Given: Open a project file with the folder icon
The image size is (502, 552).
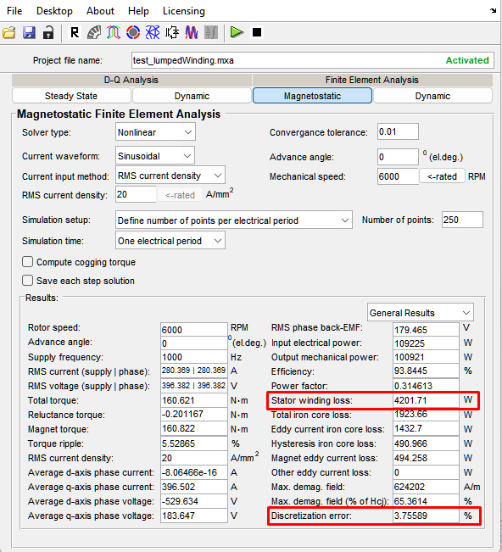Looking at the screenshot, I should (9, 33).
